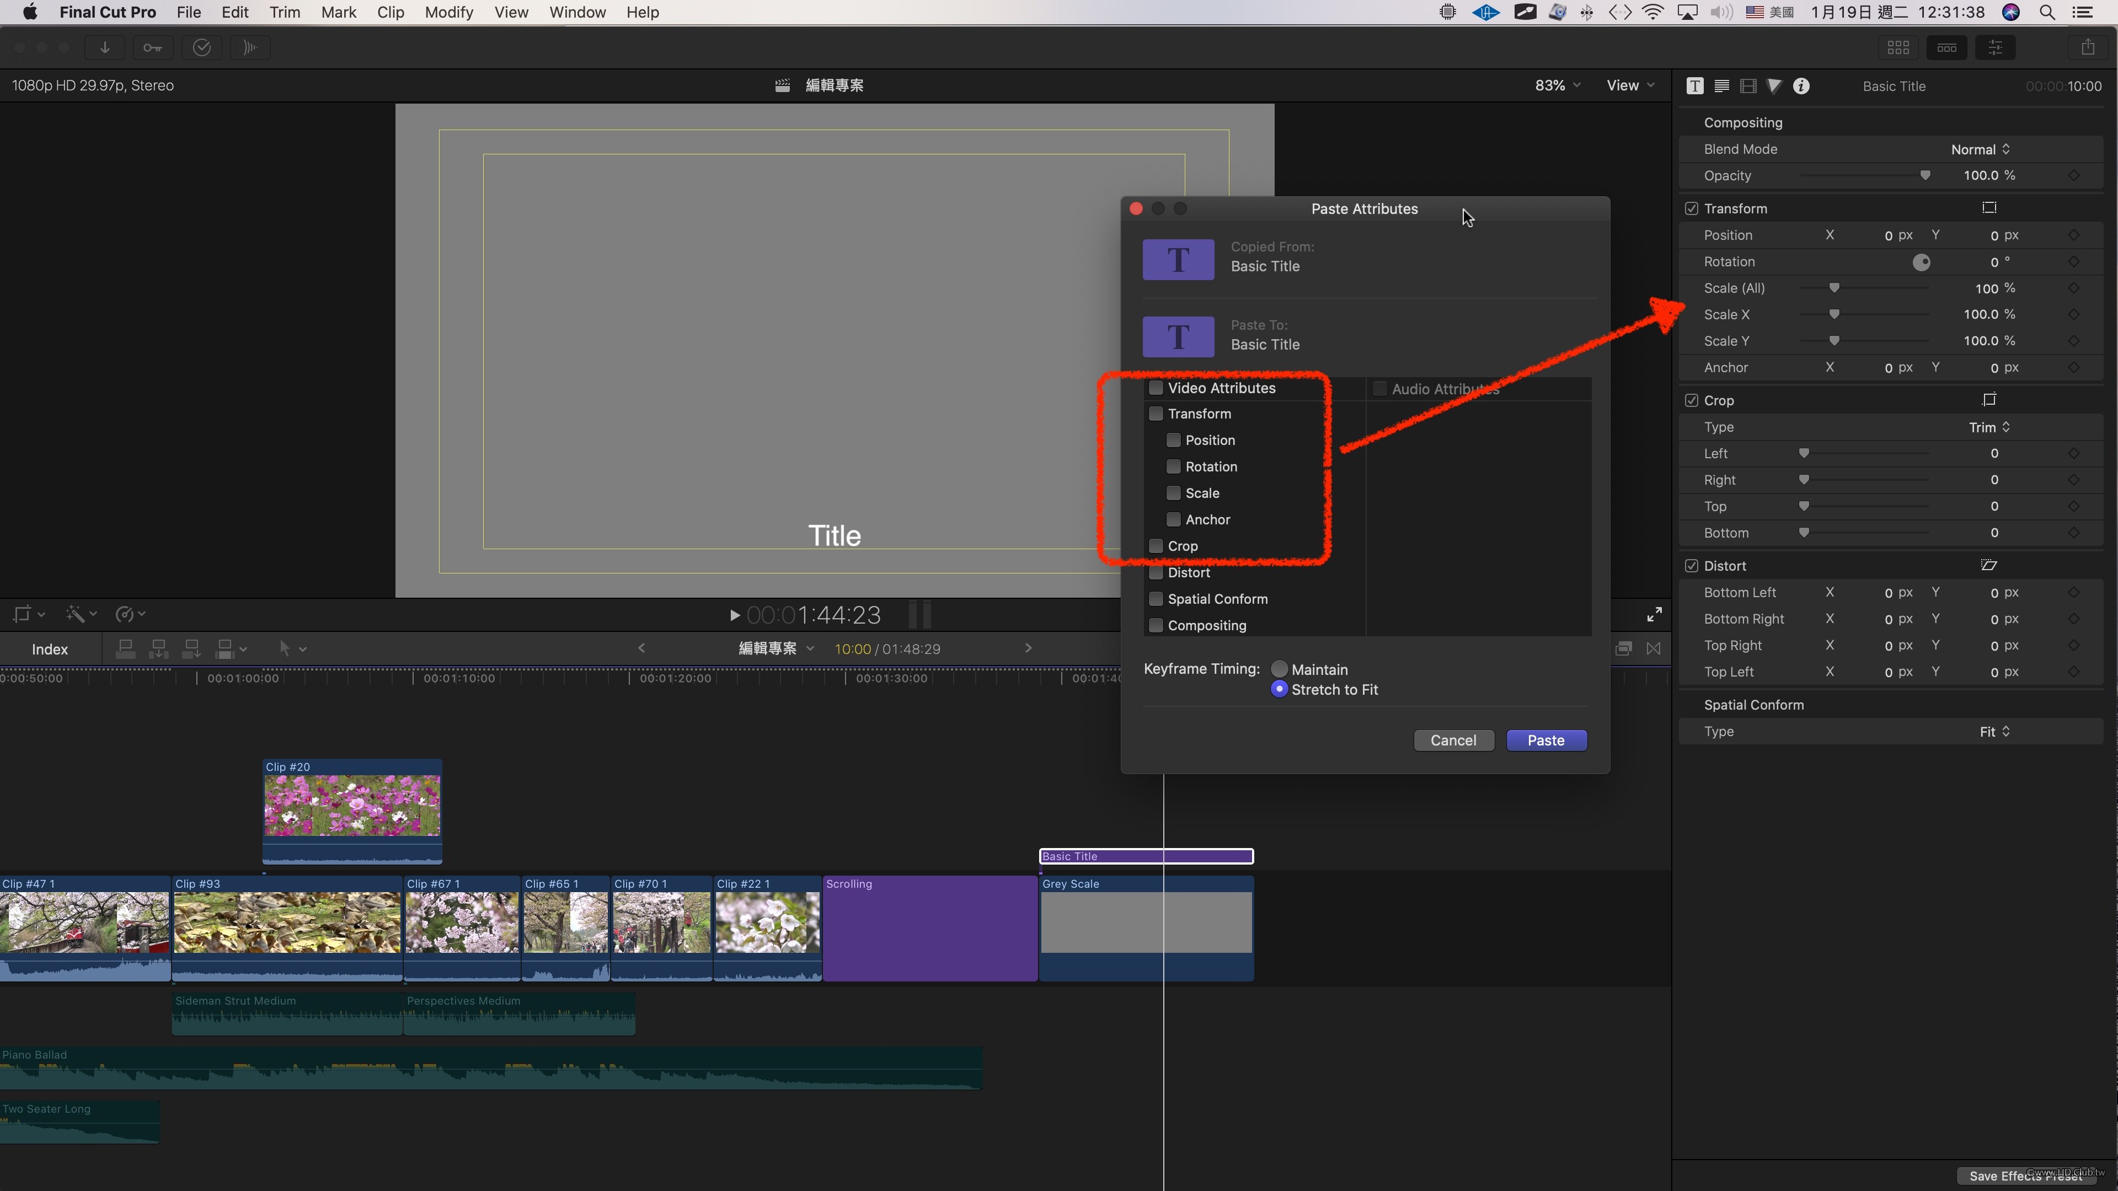Image resolution: width=2118 pixels, height=1191 pixels.
Task: Click the background tasks checkmark icon
Action: pos(201,47)
